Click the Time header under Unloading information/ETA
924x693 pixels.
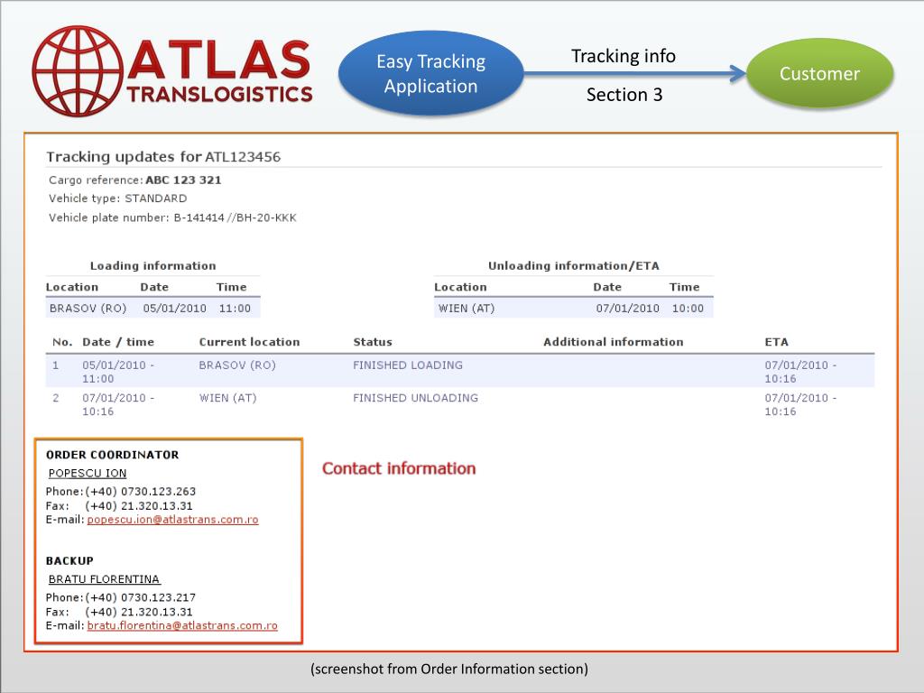(684, 287)
